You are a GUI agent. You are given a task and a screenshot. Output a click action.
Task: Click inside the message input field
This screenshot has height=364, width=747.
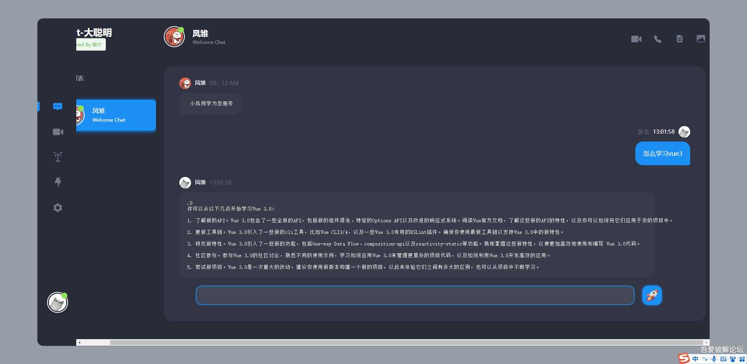click(414, 295)
